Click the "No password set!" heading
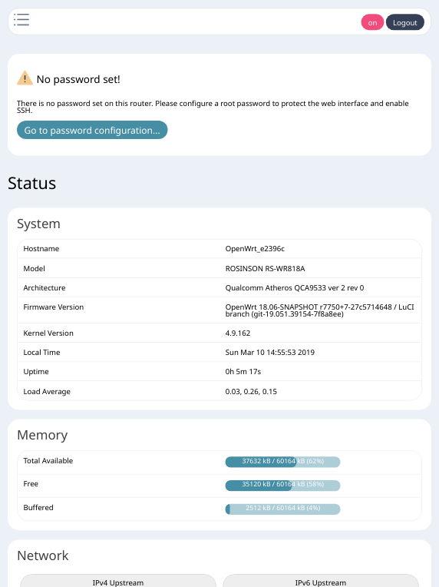Image resolution: width=439 pixels, height=587 pixels. point(78,79)
